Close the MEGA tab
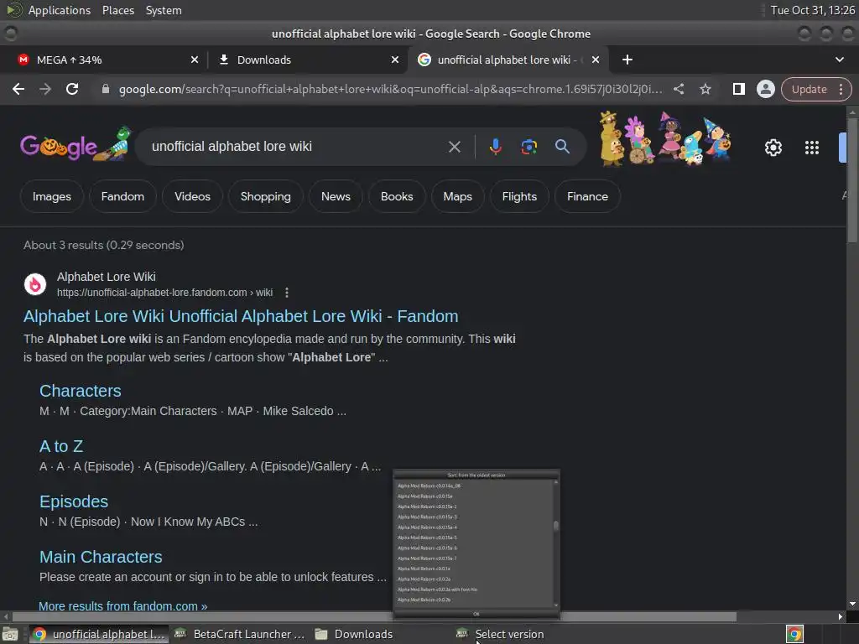859x644 pixels. [194, 60]
